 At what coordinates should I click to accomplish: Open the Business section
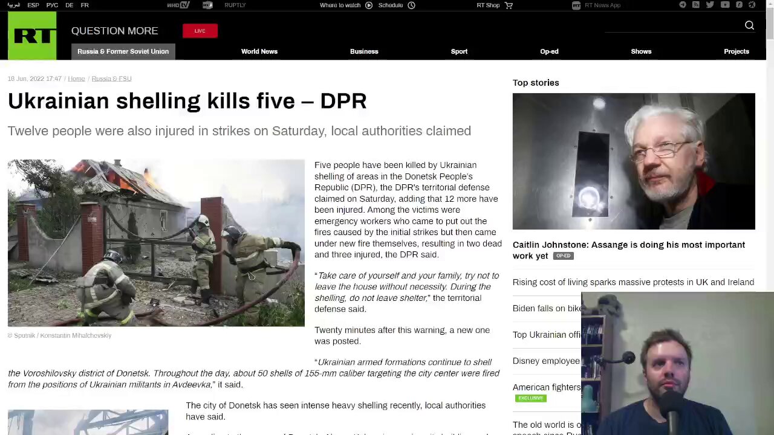tap(364, 51)
